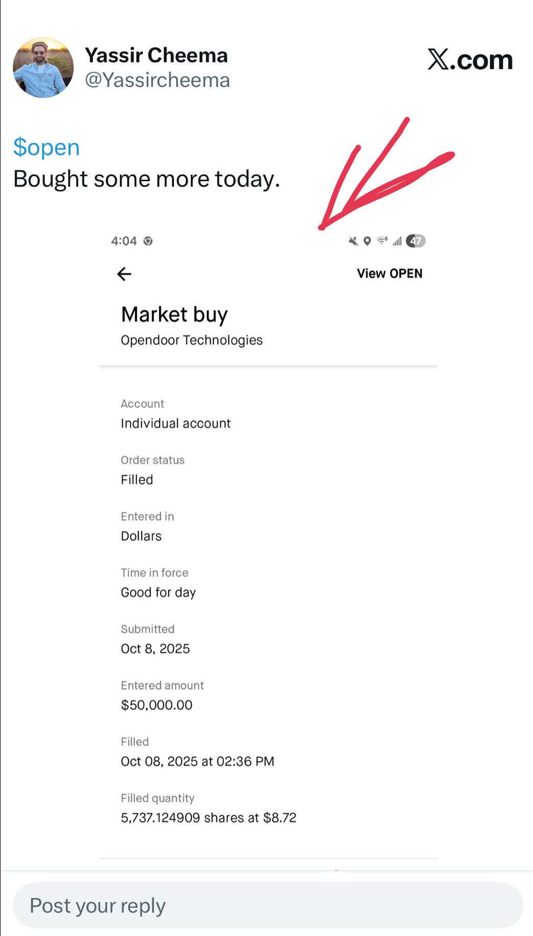Open Yassir Cheema's profile picture
Image resolution: width=533 pixels, height=936 pixels.
point(43,67)
